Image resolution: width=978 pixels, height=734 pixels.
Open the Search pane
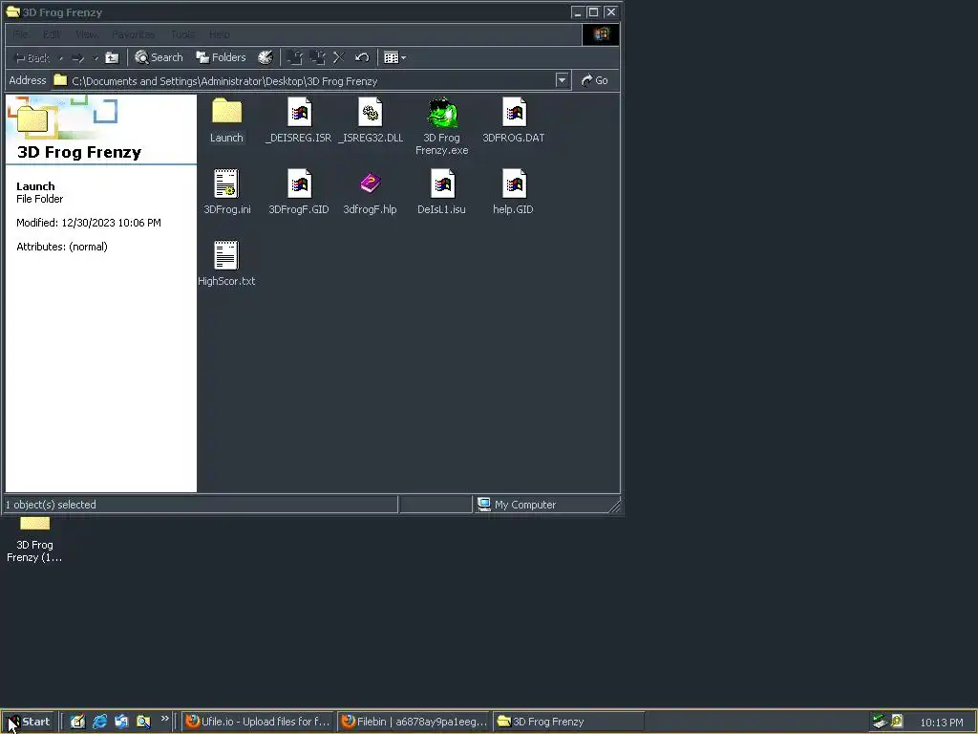pyautogui.click(x=159, y=57)
